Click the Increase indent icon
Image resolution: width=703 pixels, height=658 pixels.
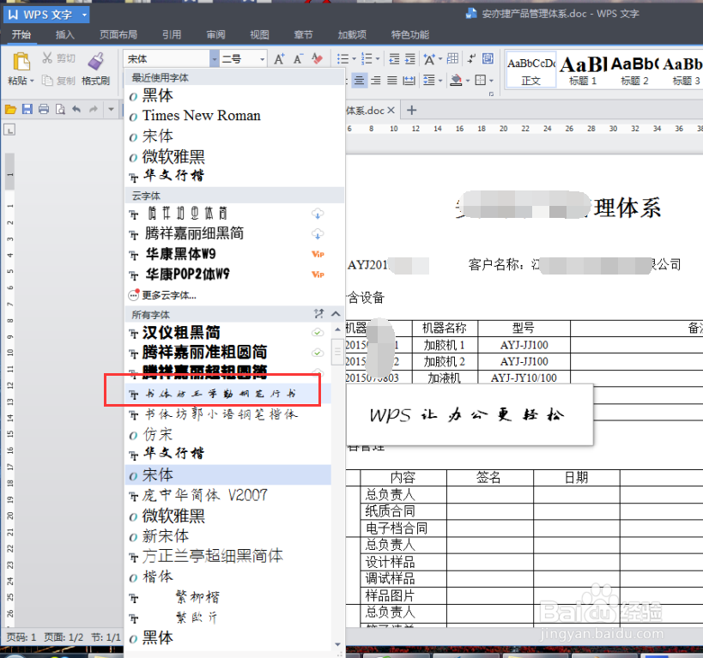(x=410, y=58)
